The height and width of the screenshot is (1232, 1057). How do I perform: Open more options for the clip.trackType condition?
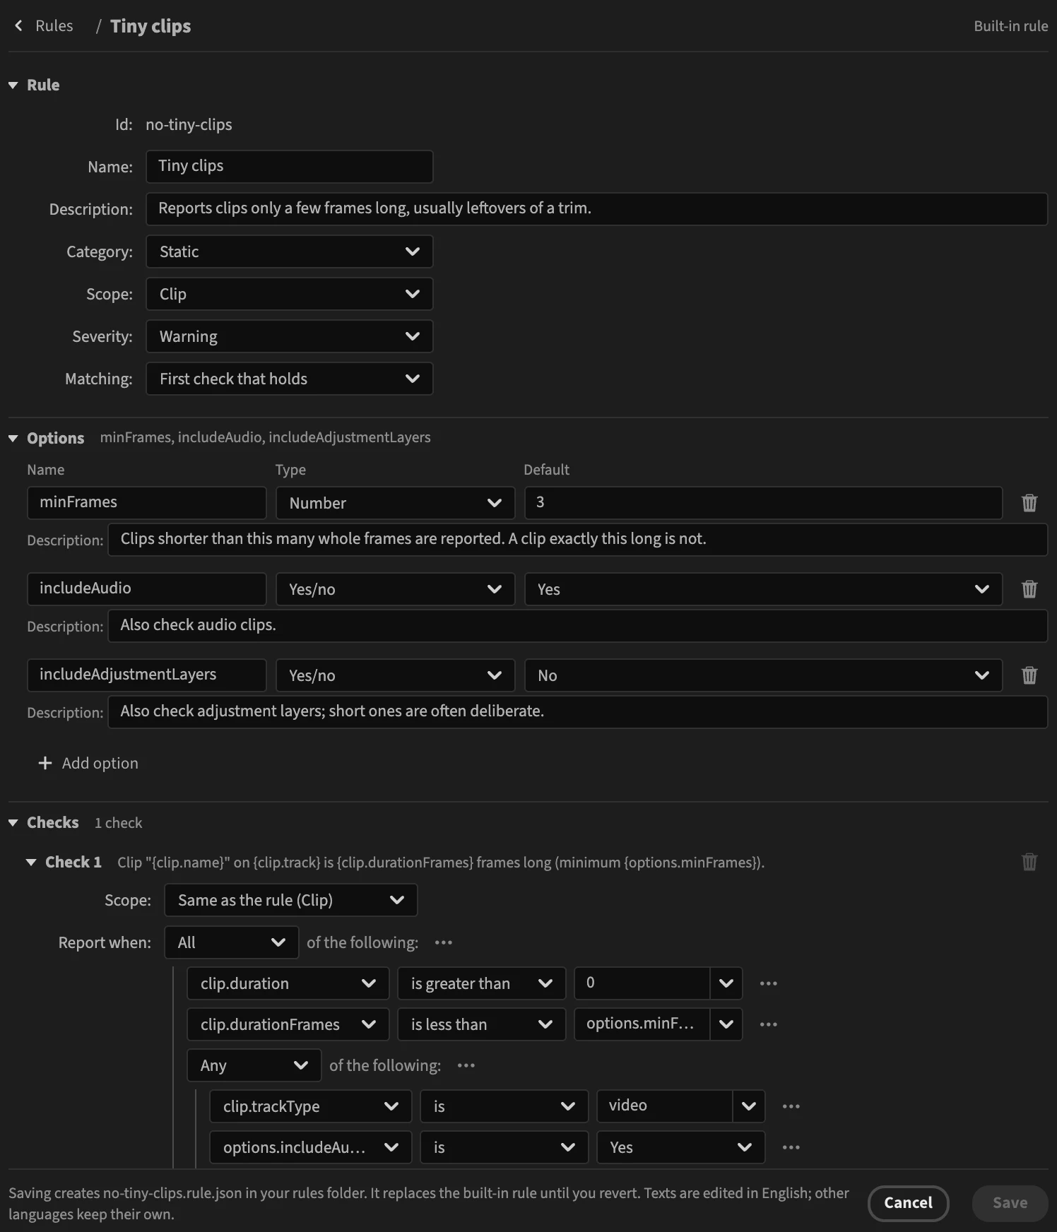[x=791, y=1106]
